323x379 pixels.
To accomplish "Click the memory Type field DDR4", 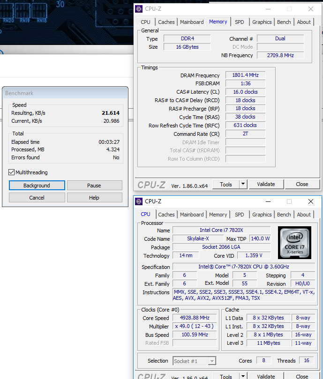I will point(187,39).
